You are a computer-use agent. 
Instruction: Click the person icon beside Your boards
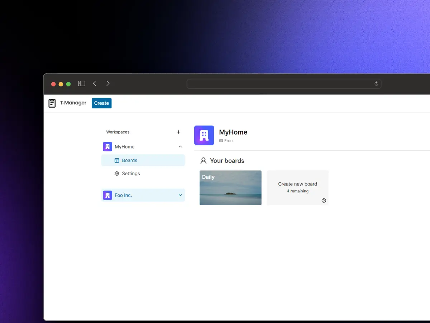click(203, 161)
